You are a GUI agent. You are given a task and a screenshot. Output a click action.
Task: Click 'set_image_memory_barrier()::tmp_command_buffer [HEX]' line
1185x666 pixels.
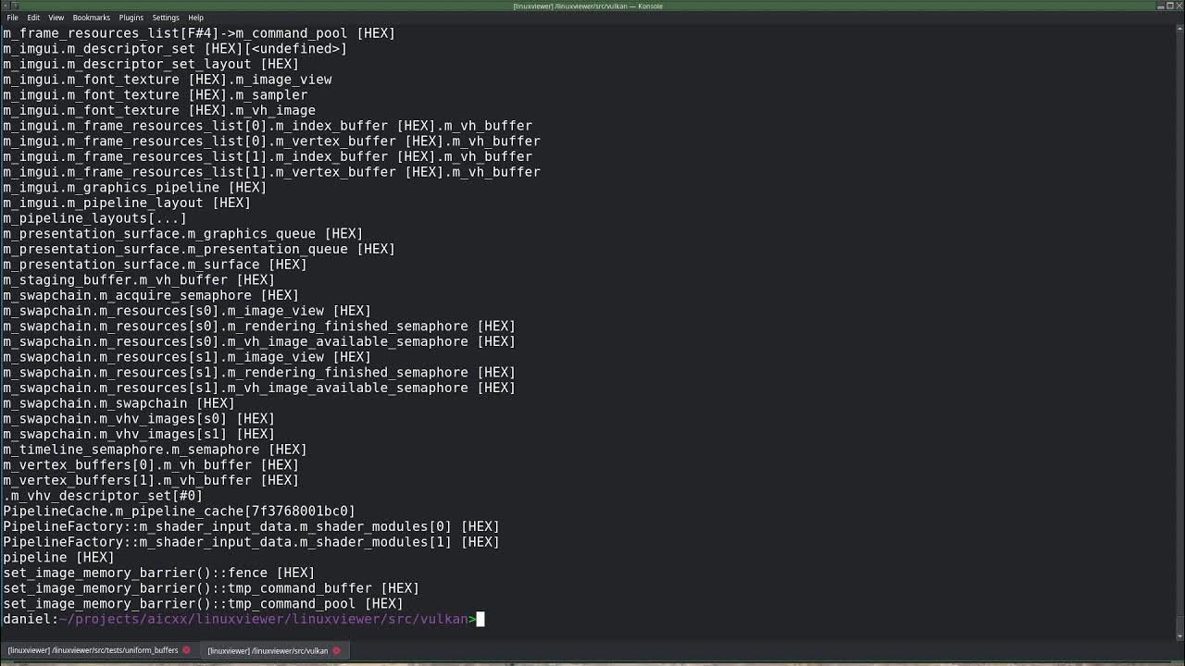211,588
